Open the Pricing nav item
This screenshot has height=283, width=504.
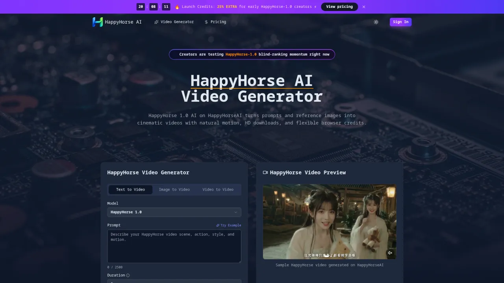[x=215, y=22]
